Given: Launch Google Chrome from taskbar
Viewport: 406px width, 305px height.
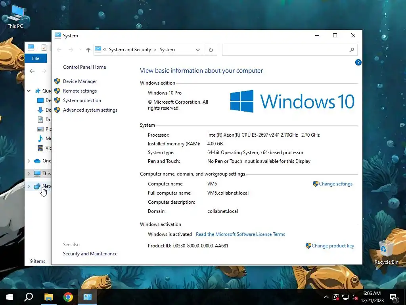Looking at the screenshot, I should [x=68, y=297].
